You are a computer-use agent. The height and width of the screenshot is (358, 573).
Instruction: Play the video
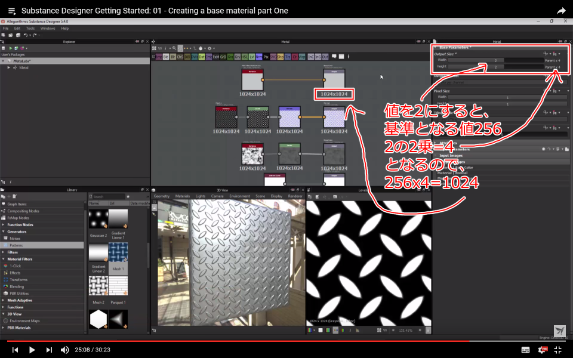click(32, 350)
